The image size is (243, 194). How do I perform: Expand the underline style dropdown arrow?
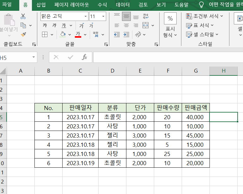pyautogui.click(x=71, y=25)
